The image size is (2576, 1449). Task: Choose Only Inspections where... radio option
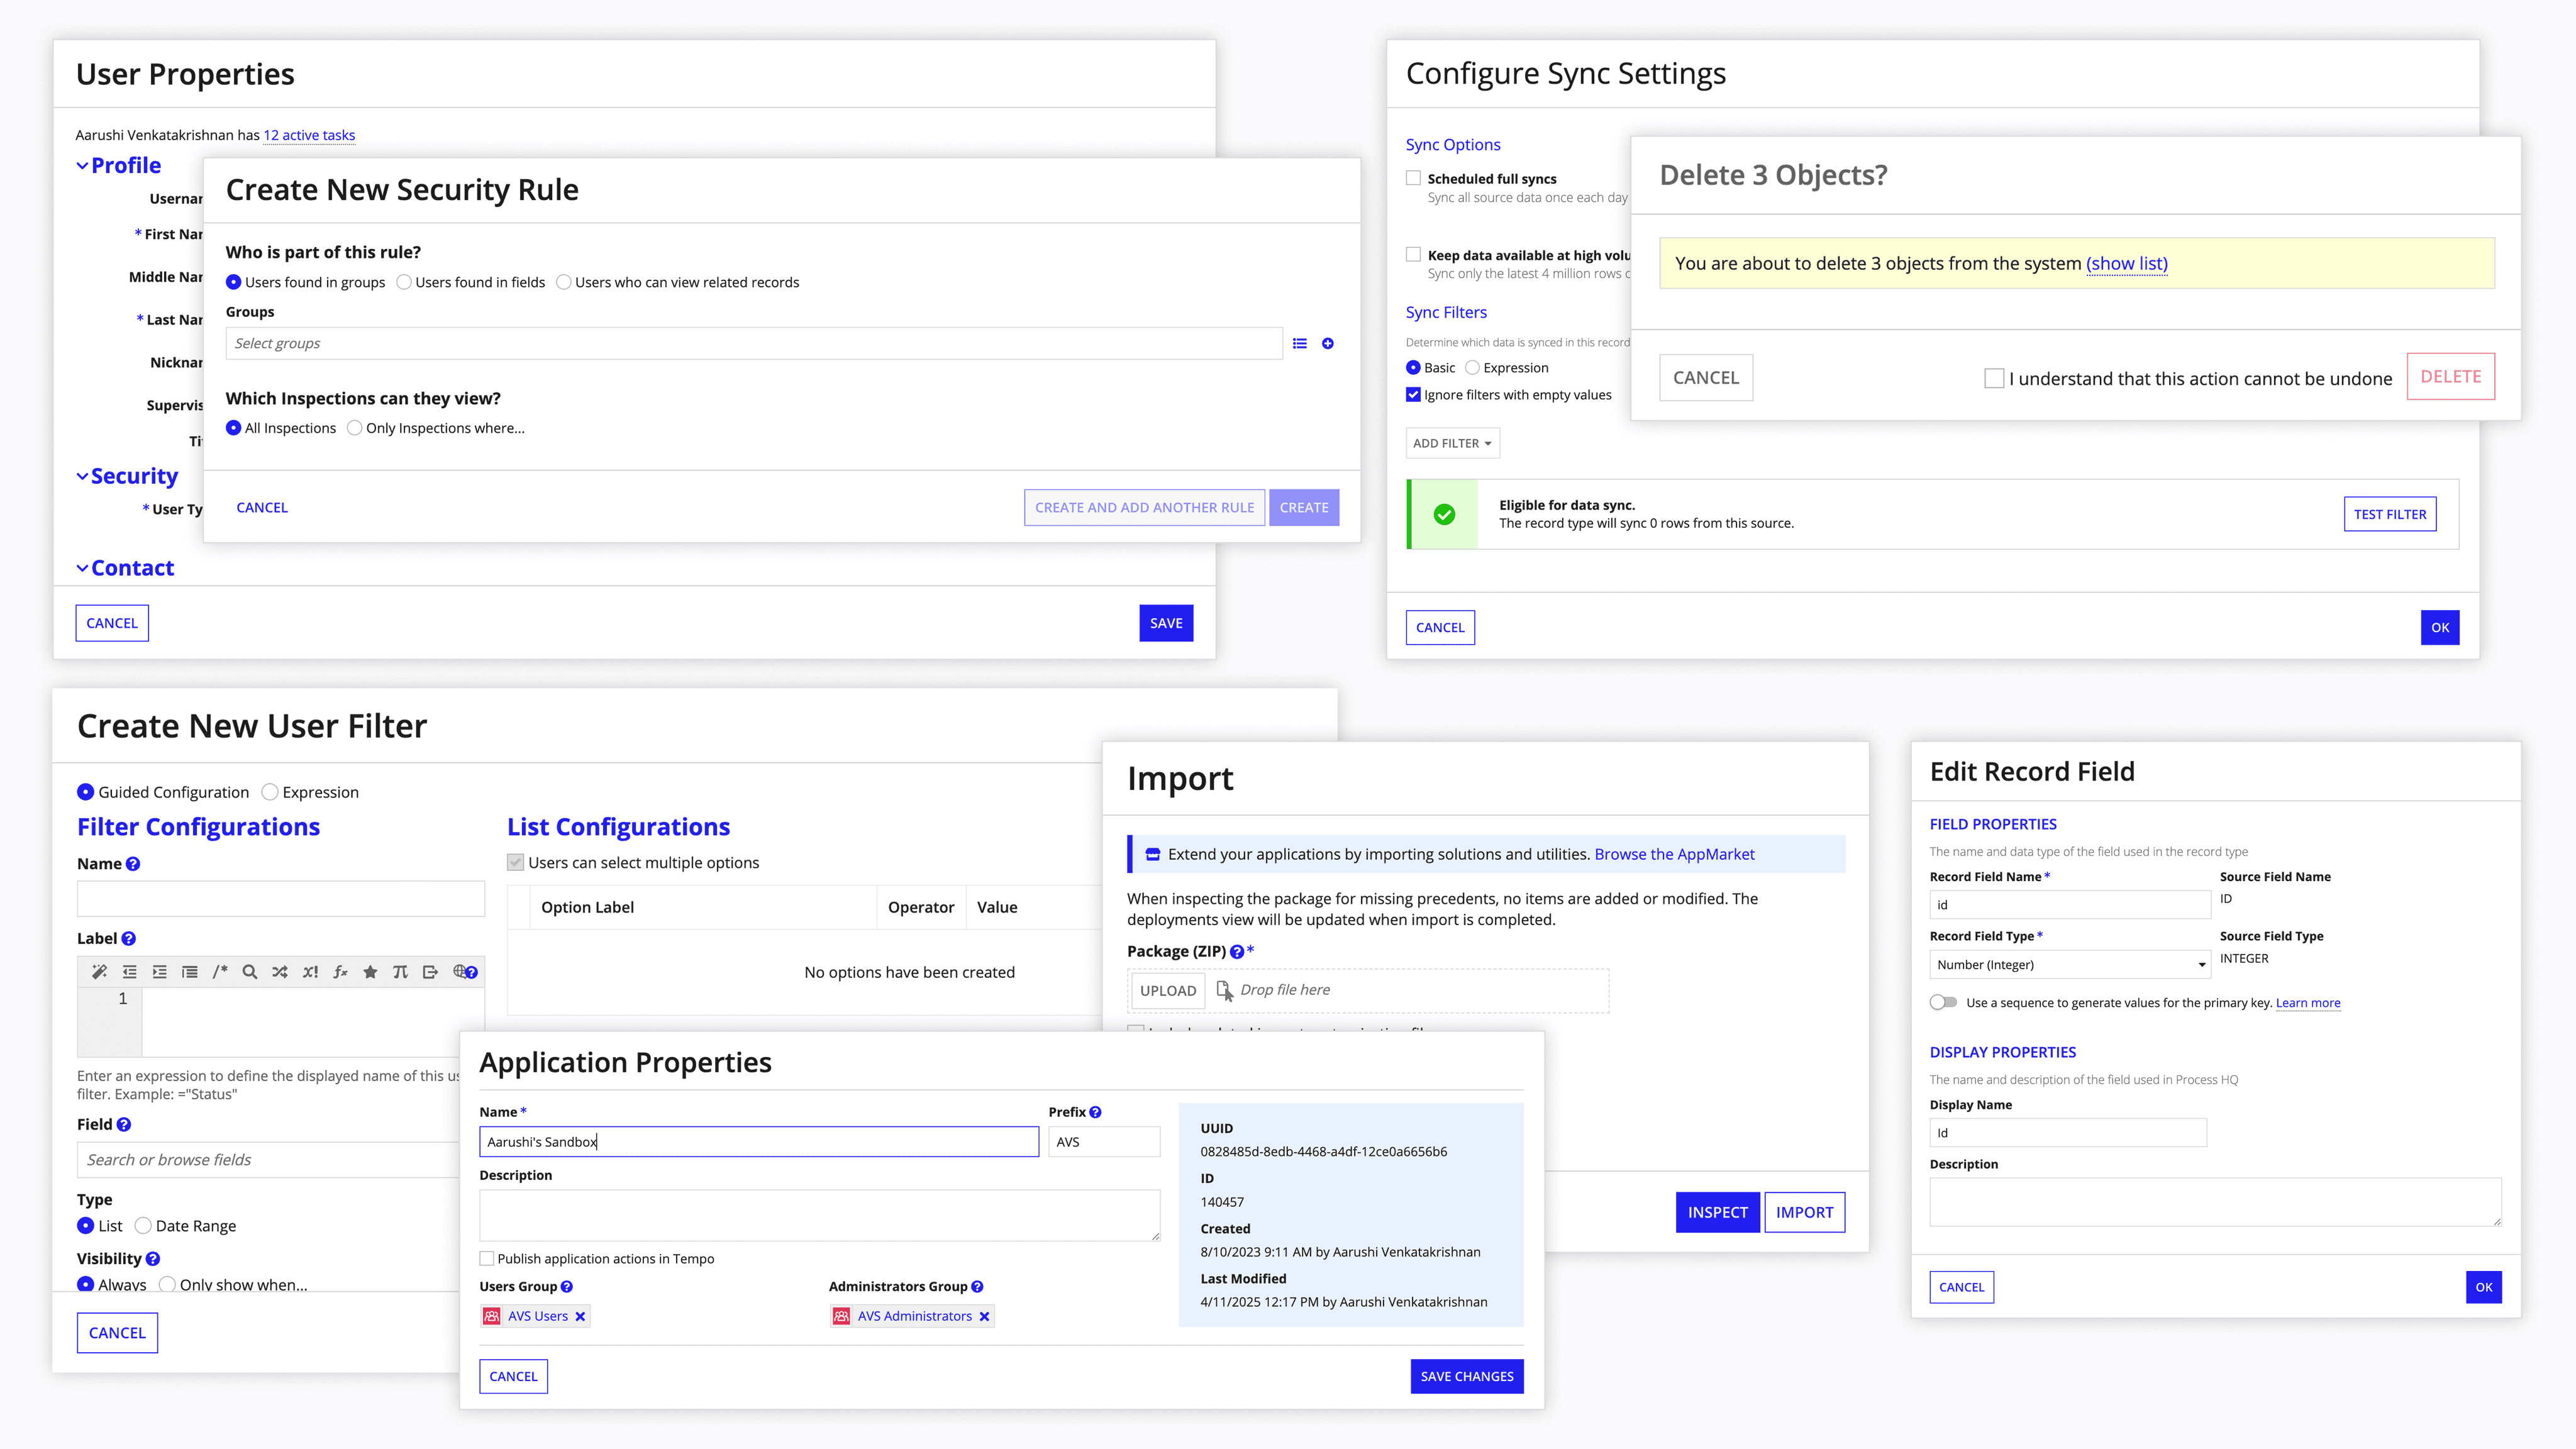click(x=354, y=428)
